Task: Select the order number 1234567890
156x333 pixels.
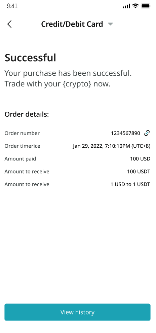Action: point(125,133)
